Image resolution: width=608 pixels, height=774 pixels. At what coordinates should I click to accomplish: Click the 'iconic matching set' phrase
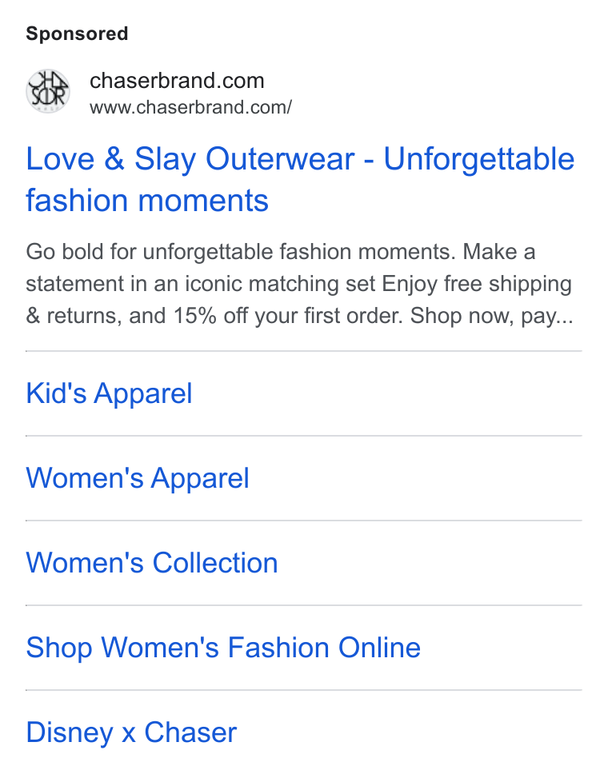[x=280, y=284]
